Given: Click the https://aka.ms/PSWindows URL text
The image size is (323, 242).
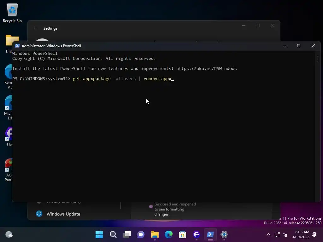Looking at the screenshot, I should [x=206, y=68].
